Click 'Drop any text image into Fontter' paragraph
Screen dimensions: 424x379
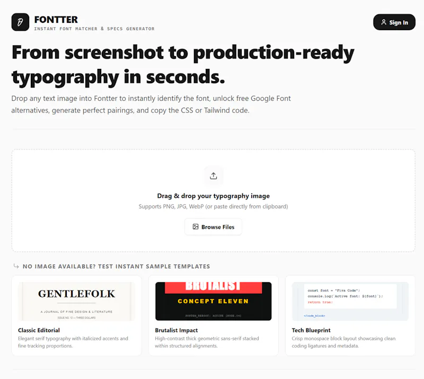point(151,104)
